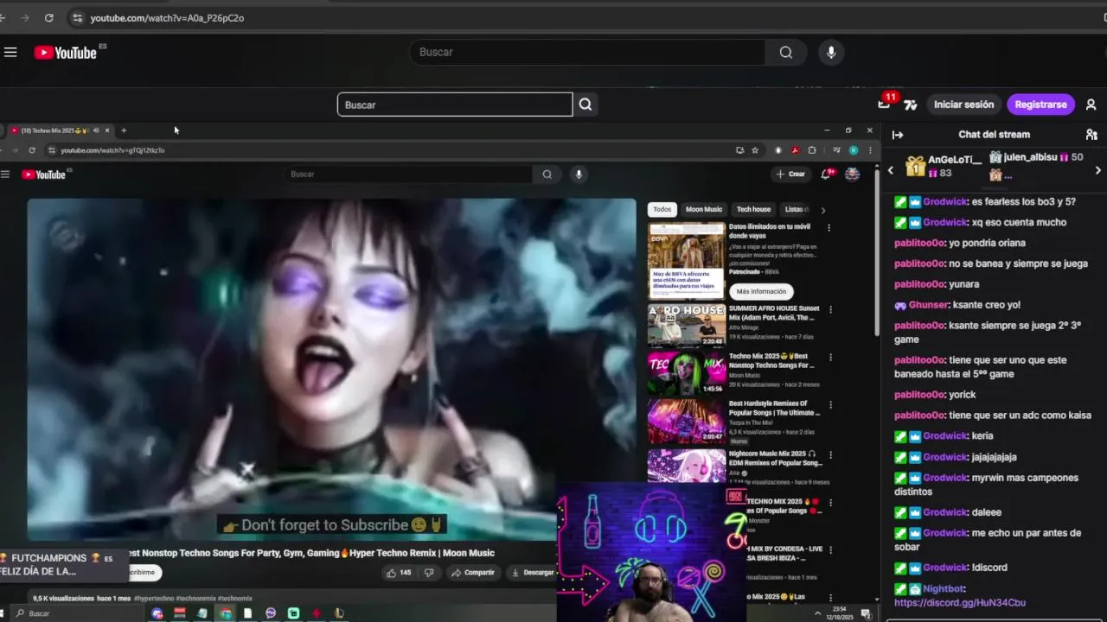
Task: Bookmark the page with star icon in streamed browser
Action: pyautogui.click(x=755, y=150)
